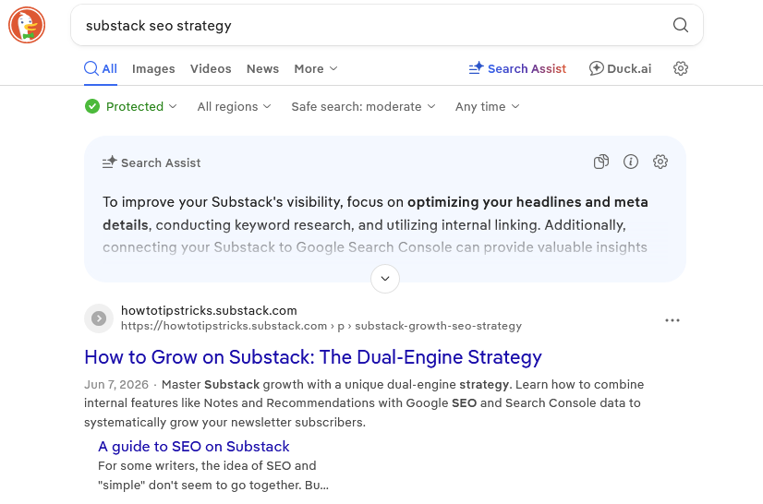
Task: Open search settings gear in top bar
Action: coord(680,68)
